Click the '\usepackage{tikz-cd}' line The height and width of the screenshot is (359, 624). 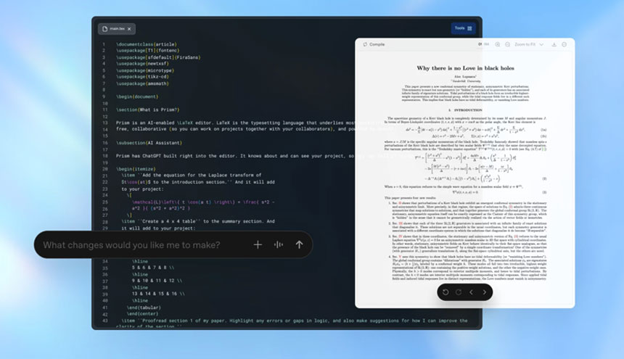[x=142, y=77]
